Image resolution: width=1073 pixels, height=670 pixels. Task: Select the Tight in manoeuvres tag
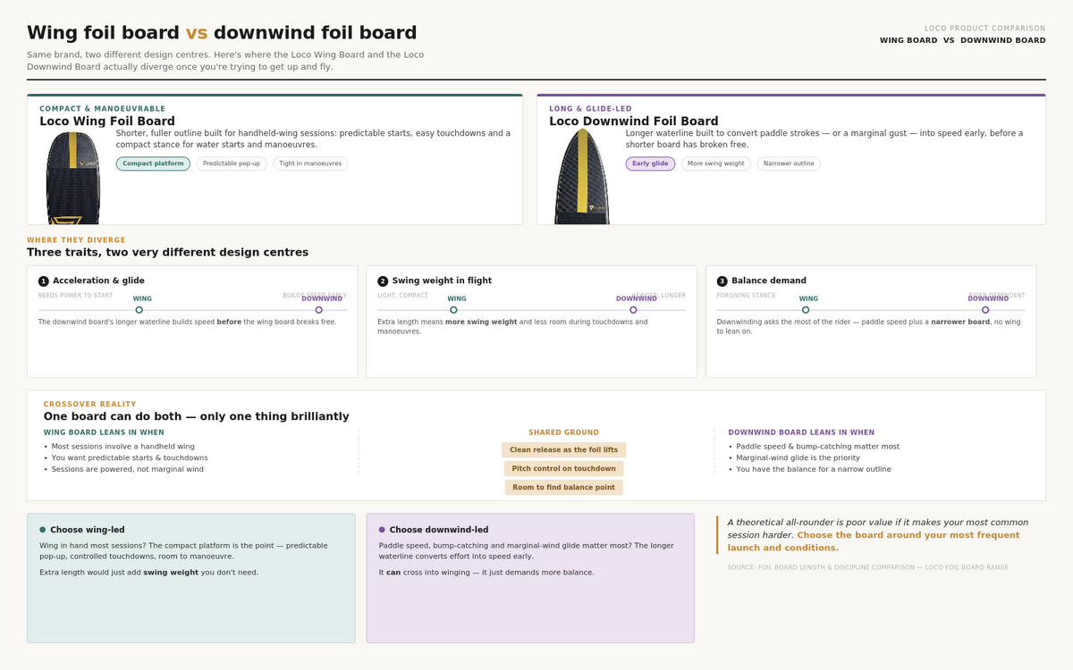[x=310, y=163]
